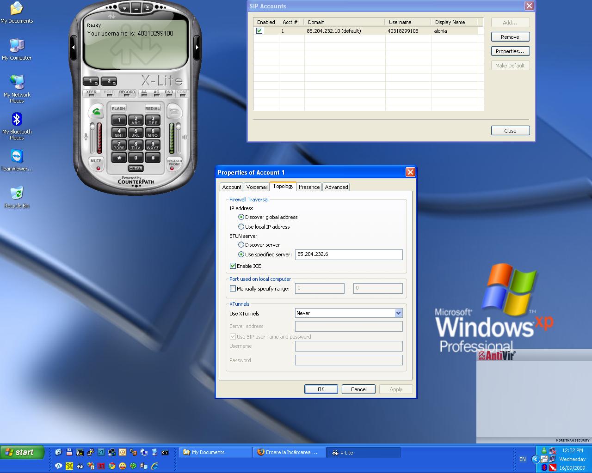Select Topology tab in Properties

tap(283, 186)
